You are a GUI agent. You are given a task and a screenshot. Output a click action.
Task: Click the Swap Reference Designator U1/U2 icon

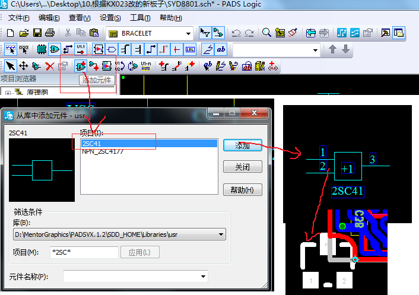click(119, 66)
